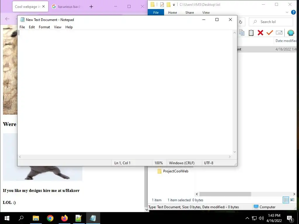Viewport: 299px width, 224px height.
Task: Close the 'Cool webpage' browser tab
Action: tap(44, 6)
